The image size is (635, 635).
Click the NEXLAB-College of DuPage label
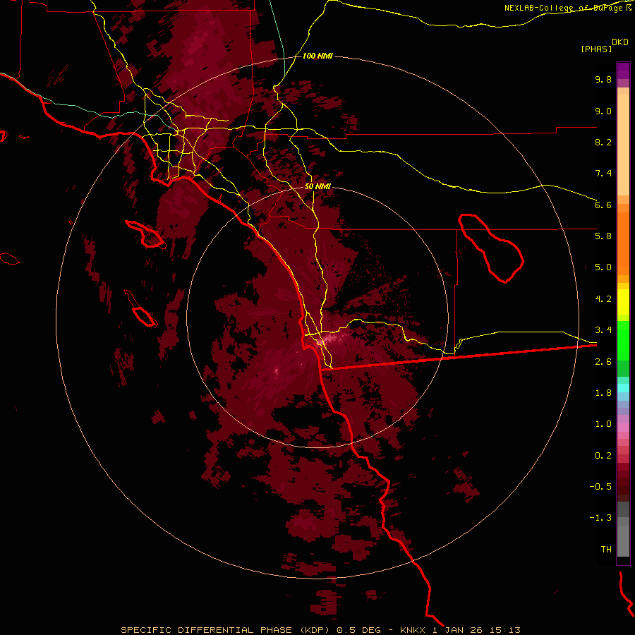click(x=563, y=8)
